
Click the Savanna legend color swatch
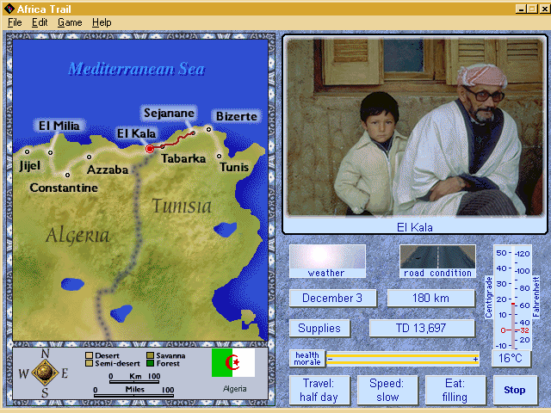pyautogui.click(x=150, y=355)
